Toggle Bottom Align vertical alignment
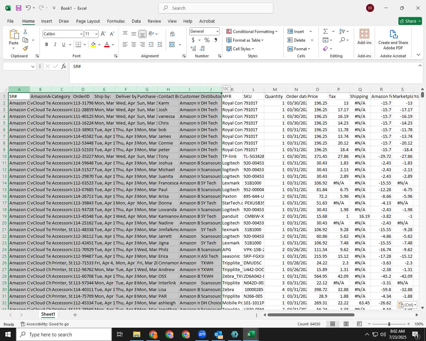 pyautogui.click(x=142, y=34)
